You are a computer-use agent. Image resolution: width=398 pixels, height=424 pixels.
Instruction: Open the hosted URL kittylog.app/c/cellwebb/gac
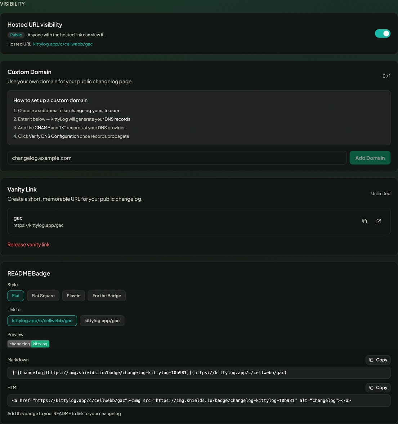63,44
